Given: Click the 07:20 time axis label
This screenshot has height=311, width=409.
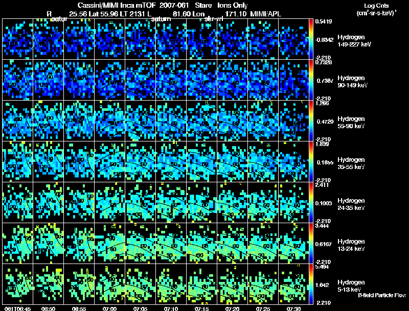Looking at the screenshot, I should pyautogui.click(x=233, y=308).
